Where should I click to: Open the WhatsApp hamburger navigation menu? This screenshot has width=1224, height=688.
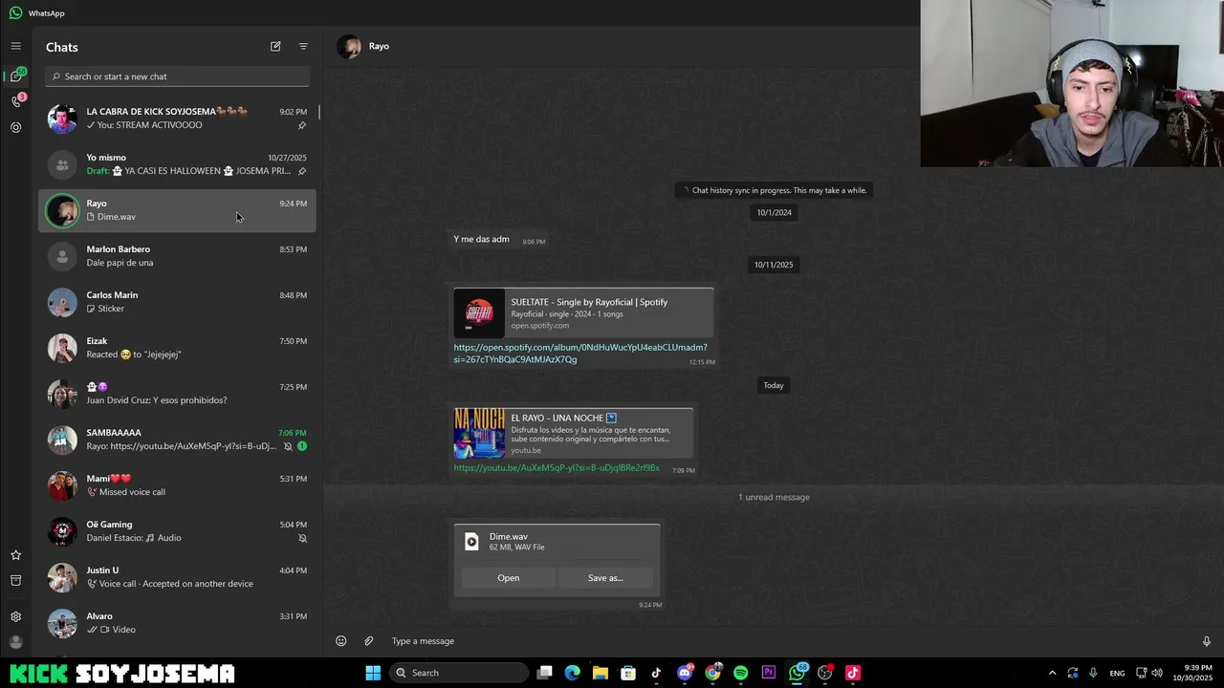(x=15, y=46)
